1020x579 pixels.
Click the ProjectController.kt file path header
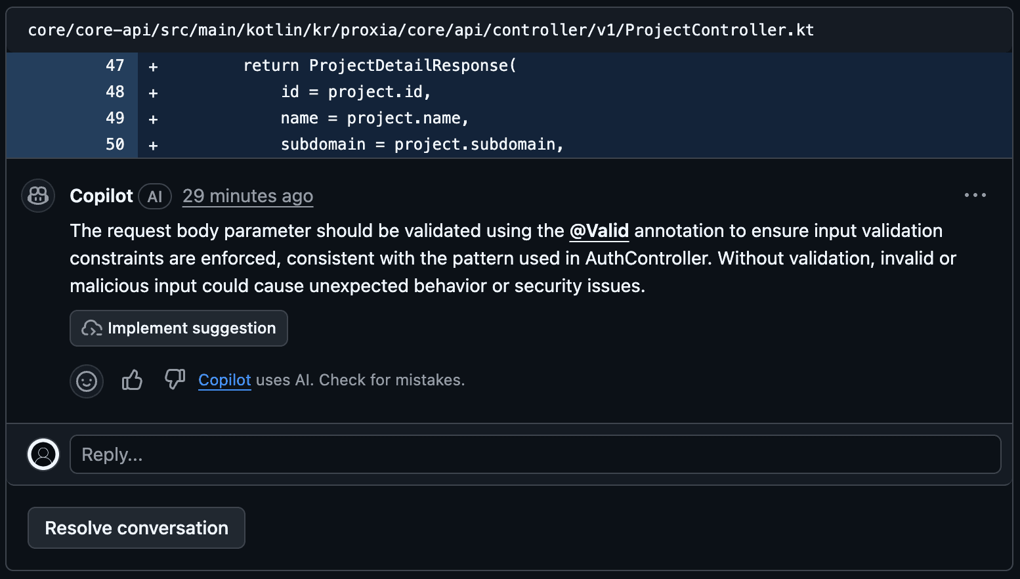coord(420,29)
